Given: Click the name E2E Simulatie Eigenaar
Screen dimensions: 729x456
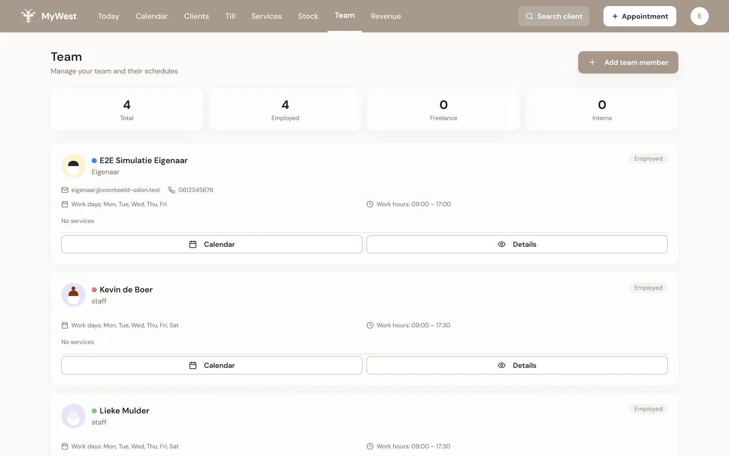Looking at the screenshot, I should pyautogui.click(x=144, y=161).
